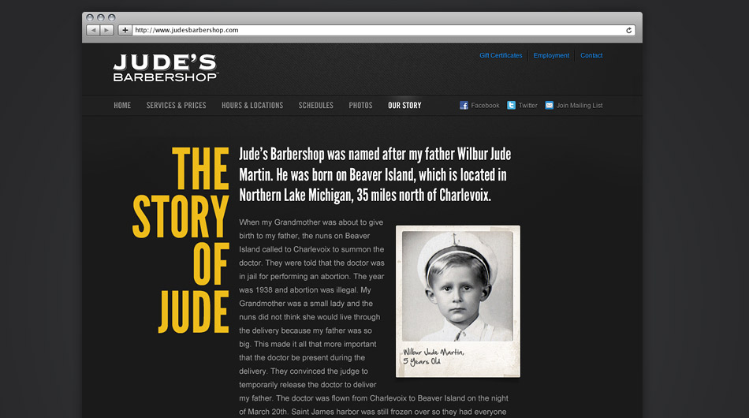Open the Contact link
Viewport: 749px width, 418px height.
tap(591, 55)
